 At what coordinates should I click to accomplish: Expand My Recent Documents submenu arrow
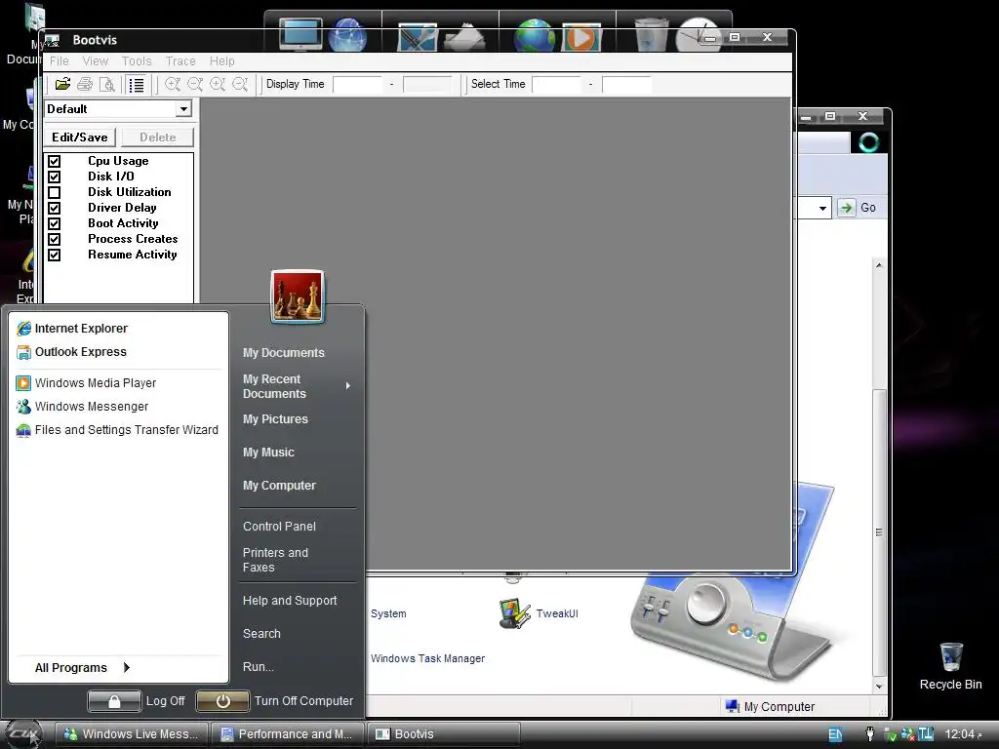tap(348, 386)
